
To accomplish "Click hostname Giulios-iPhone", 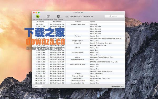I will [x=78, y=53].
